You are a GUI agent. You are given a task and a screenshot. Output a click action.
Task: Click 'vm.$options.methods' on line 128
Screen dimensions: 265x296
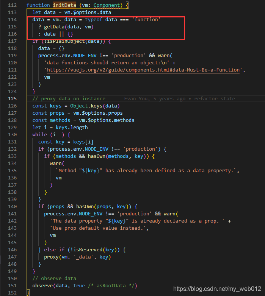[x=107, y=120]
